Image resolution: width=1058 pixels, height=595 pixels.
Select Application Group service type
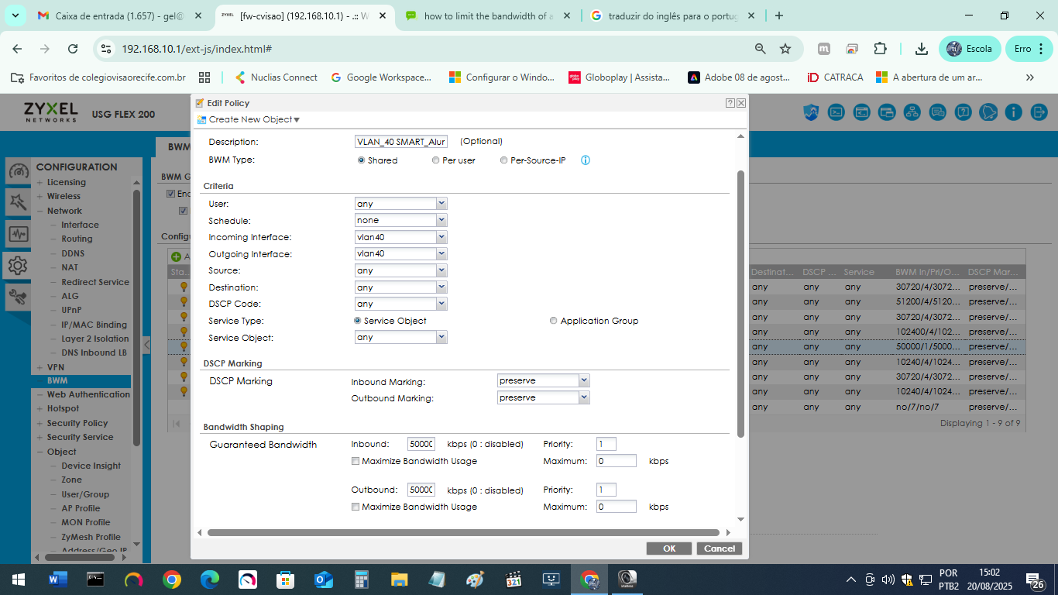(553, 321)
